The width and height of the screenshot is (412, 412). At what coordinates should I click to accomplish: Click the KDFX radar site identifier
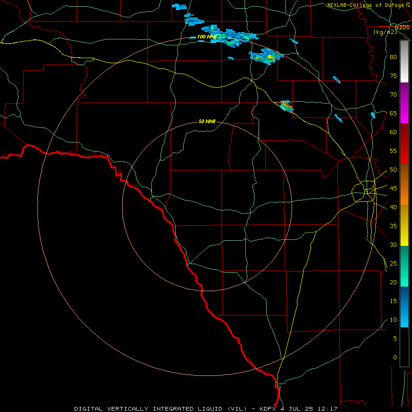pos(270,409)
